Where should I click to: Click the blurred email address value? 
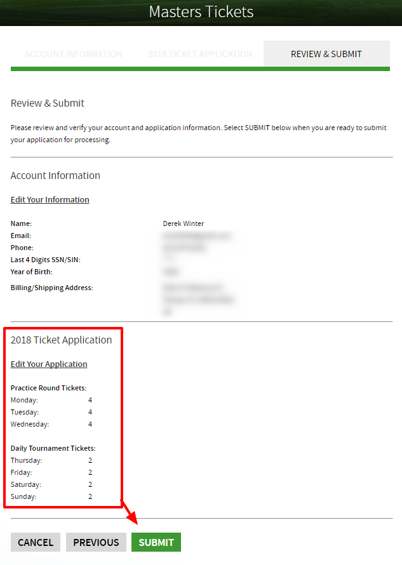(x=197, y=236)
